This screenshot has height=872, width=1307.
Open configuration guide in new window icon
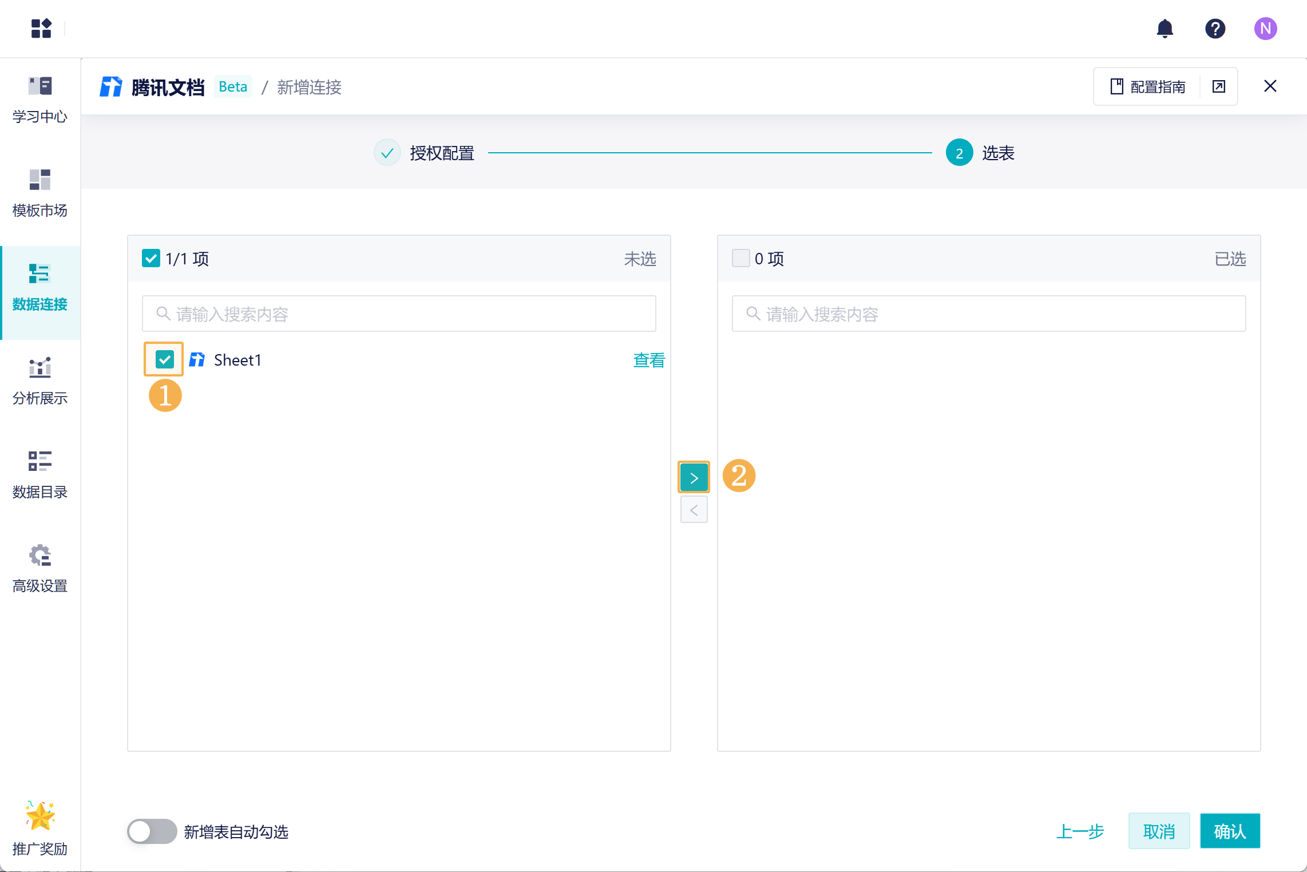tap(1218, 86)
